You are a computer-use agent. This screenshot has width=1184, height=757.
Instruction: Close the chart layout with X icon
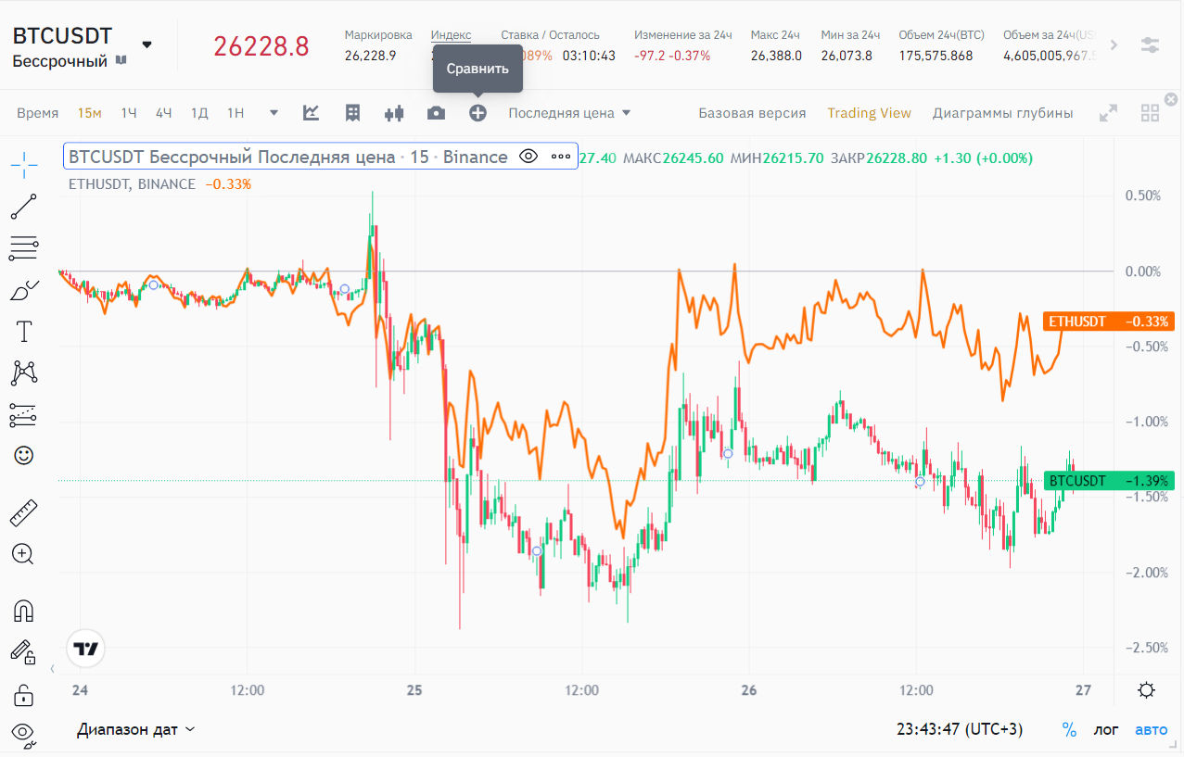pos(1171,99)
